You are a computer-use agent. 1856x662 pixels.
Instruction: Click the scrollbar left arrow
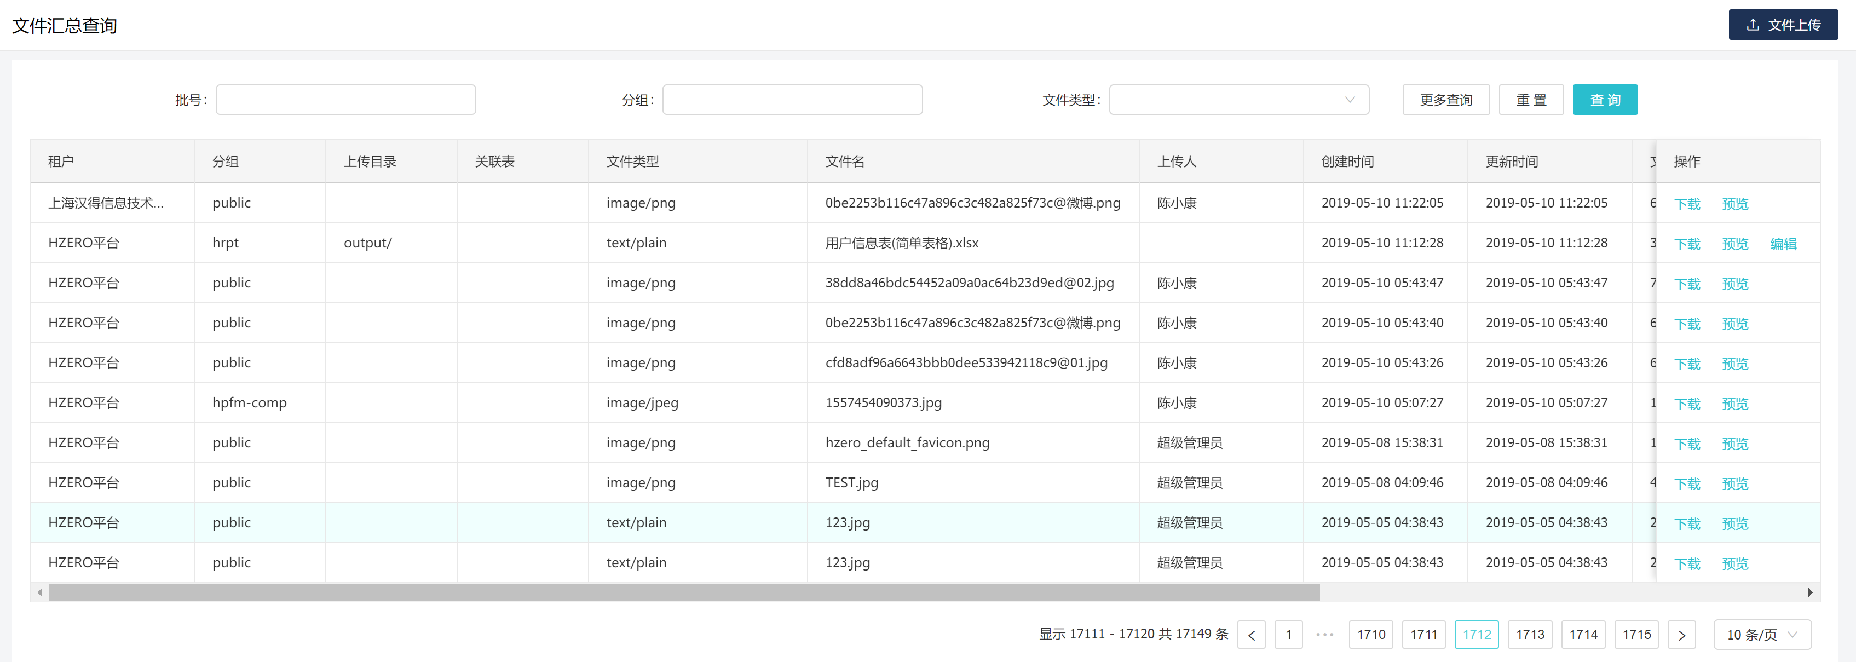coord(39,592)
